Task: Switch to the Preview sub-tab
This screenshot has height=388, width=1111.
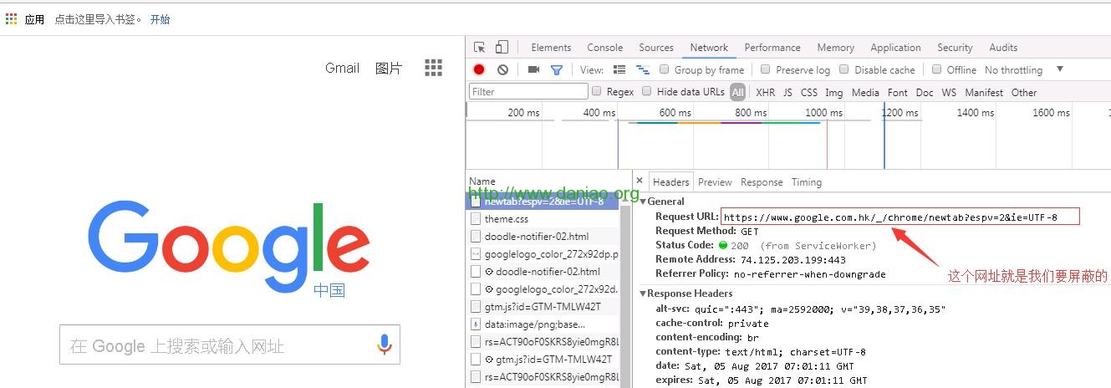Action: pos(715,182)
